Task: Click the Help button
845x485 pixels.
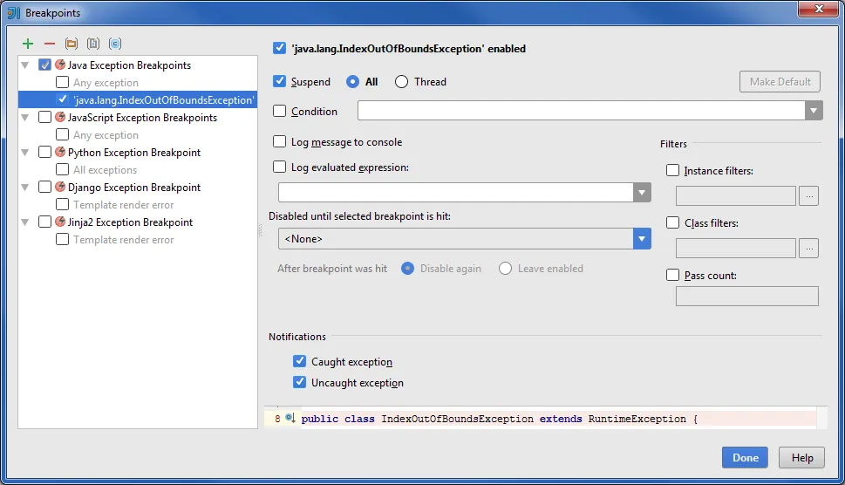Action: [x=802, y=457]
